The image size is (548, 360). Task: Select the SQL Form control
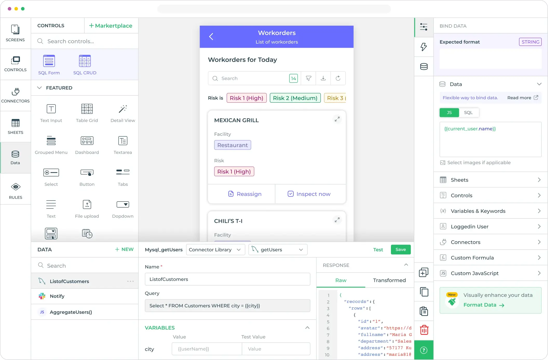49,64
